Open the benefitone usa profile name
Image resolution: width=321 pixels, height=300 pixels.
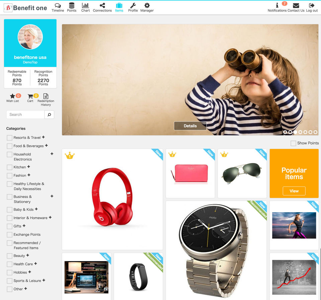click(30, 57)
